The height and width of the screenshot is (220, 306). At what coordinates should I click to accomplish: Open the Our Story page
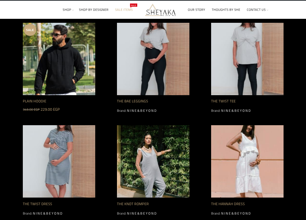tap(196, 10)
